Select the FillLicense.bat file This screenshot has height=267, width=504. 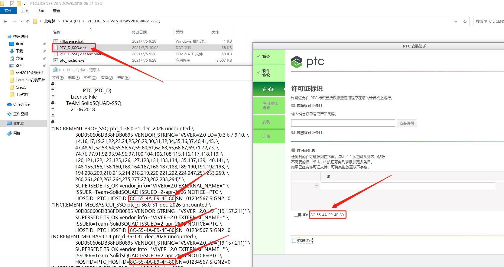71,41
